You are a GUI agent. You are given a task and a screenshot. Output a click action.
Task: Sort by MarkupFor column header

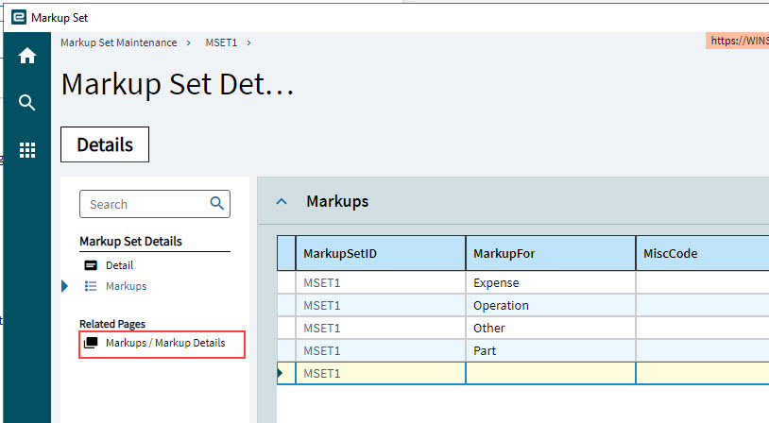[x=551, y=253]
